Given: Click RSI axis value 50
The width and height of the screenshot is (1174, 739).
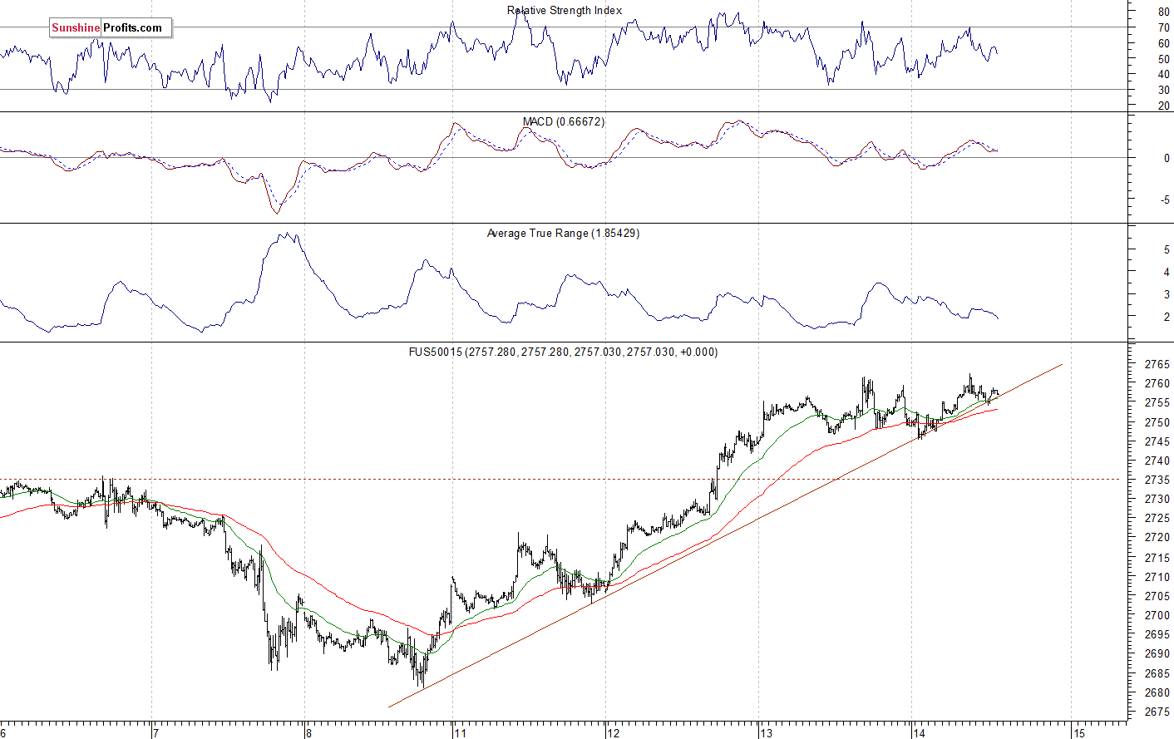Looking at the screenshot, I should (1163, 59).
